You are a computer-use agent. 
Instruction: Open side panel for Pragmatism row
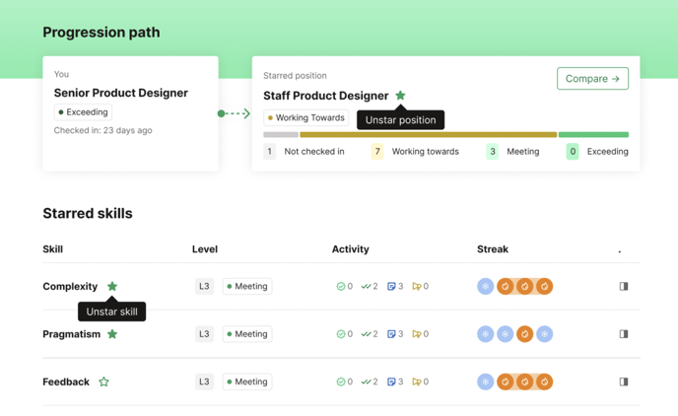pyautogui.click(x=623, y=334)
